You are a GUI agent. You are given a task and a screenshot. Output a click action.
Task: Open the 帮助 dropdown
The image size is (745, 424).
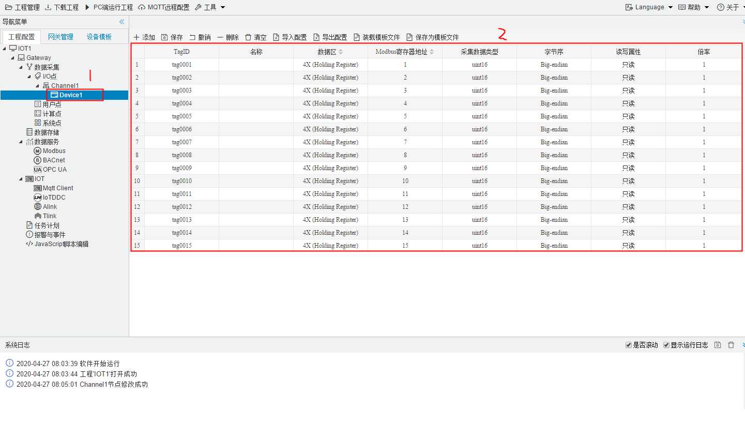pyautogui.click(x=694, y=7)
